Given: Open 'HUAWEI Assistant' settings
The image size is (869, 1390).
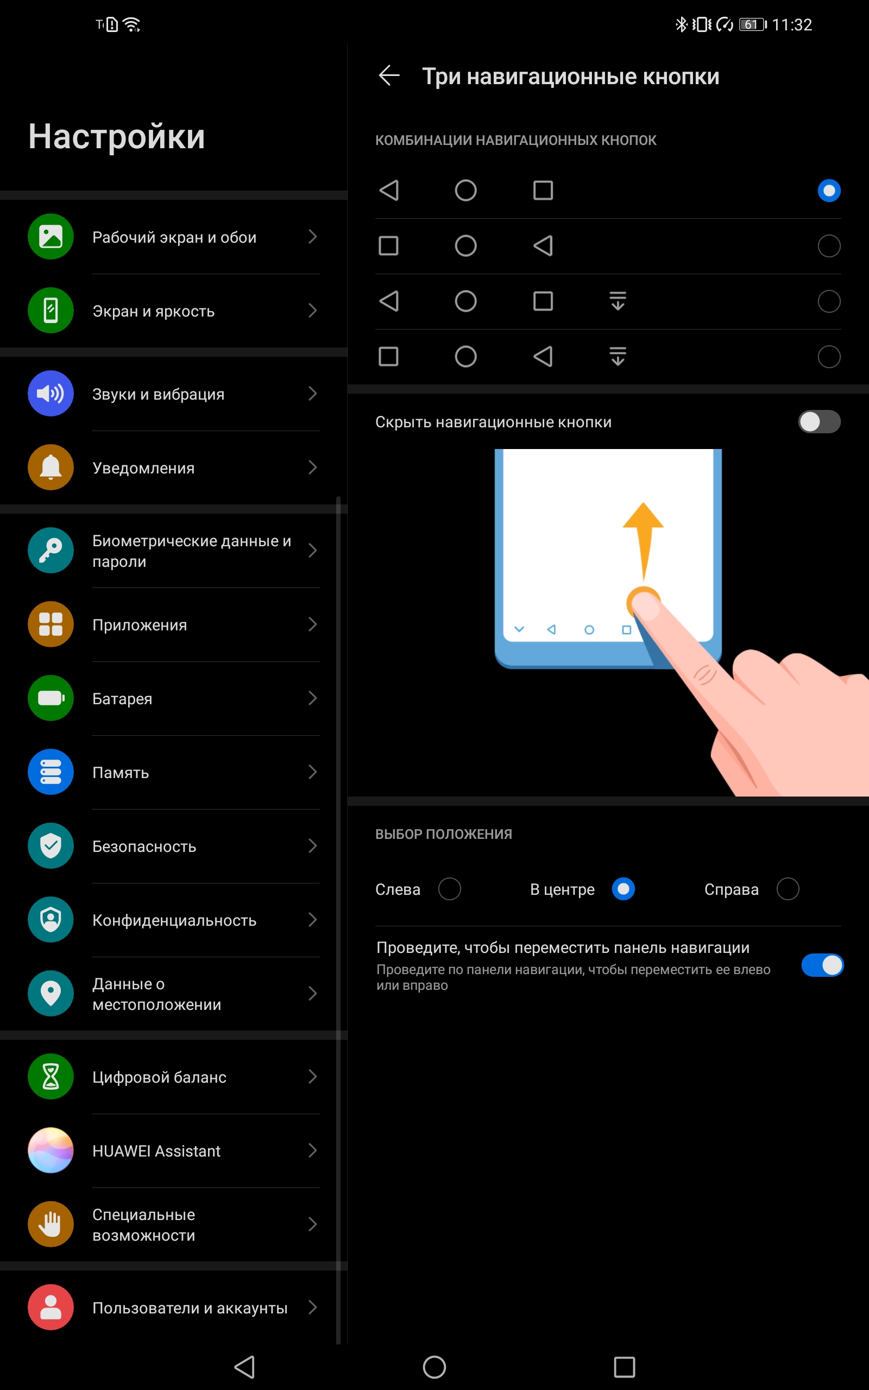Looking at the screenshot, I should click(x=174, y=1151).
